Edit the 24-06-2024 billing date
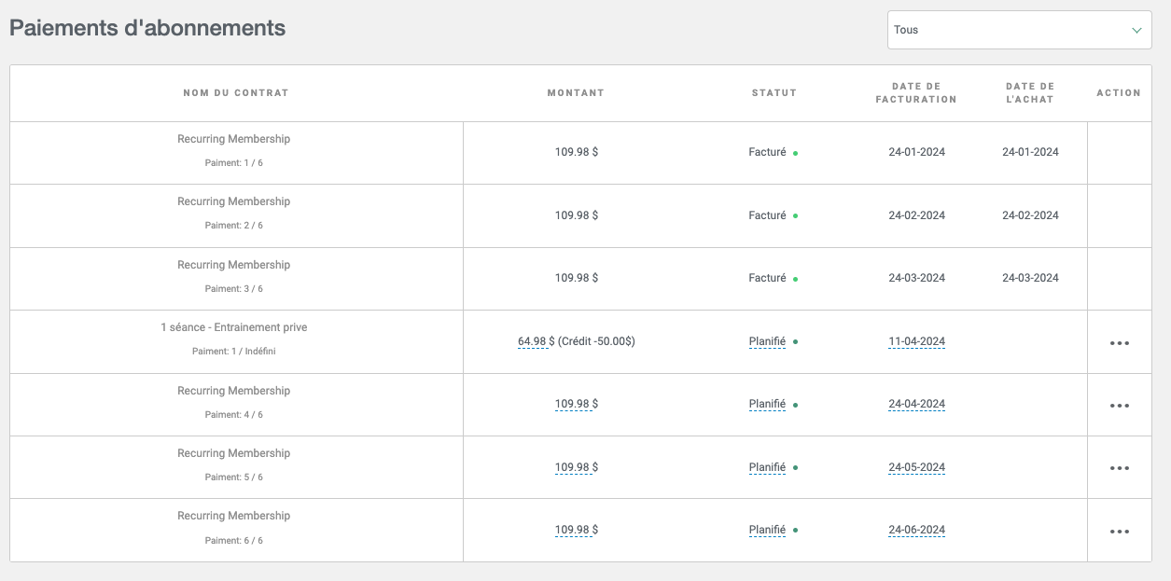1171x581 pixels. pyautogui.click(x=916, y=530)
